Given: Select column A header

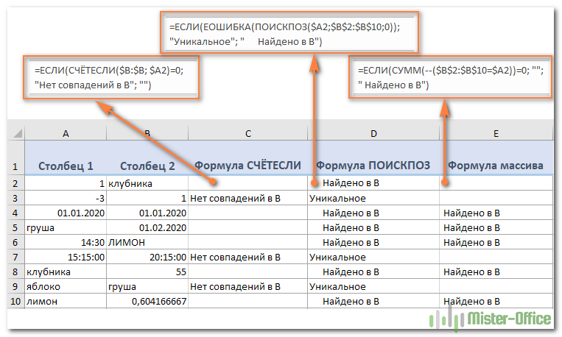Looking at the screenshot, I should (66, 134).
